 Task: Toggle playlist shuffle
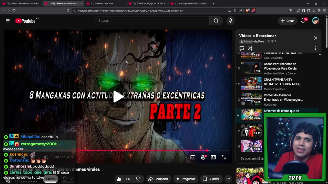pos(250,48)
